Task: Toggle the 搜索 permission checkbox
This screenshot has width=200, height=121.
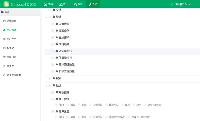Action: point(50,78)
